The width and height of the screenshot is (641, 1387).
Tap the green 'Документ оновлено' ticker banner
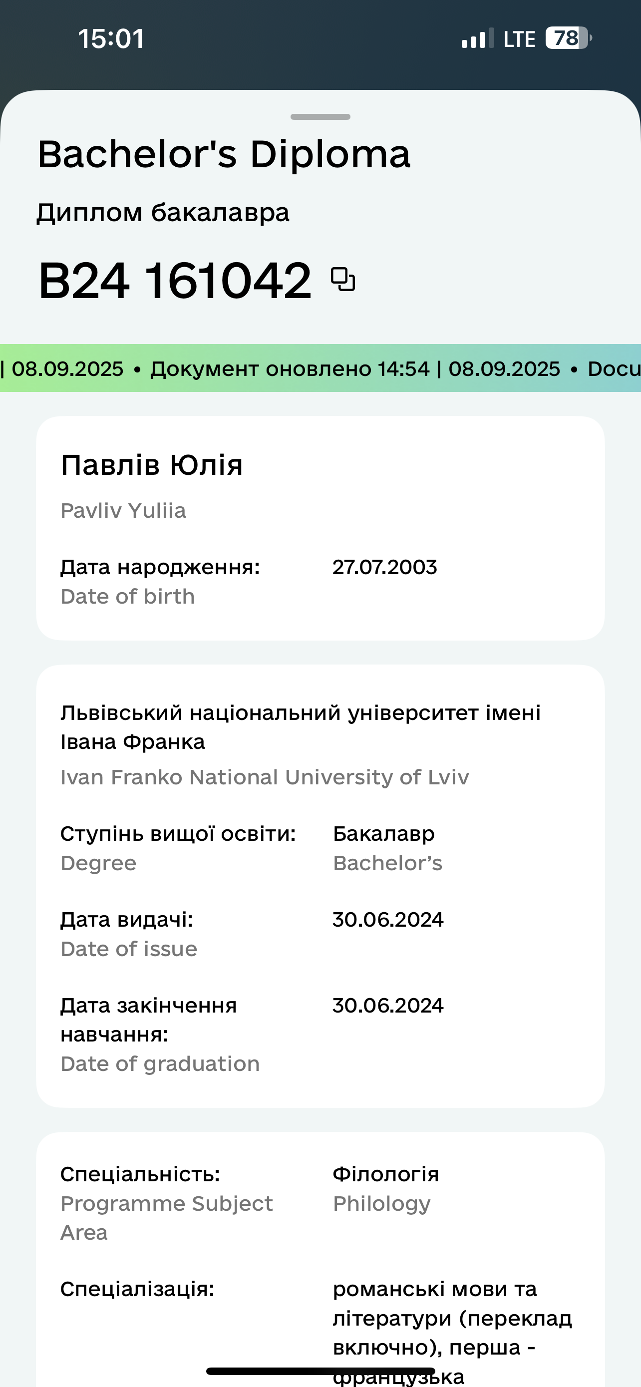click(320, 368)
